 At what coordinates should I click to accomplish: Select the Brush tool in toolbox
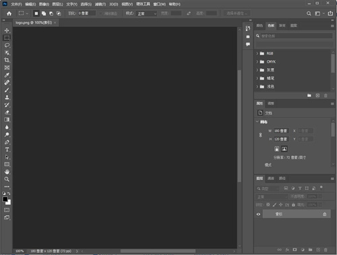point(7,90)
